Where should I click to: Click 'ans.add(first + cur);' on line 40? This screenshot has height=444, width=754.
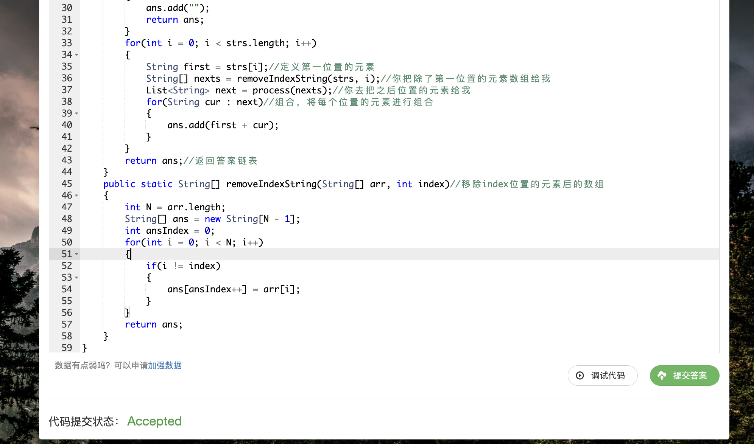coord(223,125)
